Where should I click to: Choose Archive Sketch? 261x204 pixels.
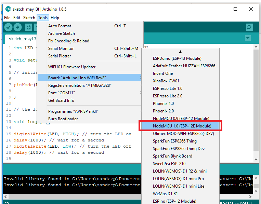click(x=90, y=33)
